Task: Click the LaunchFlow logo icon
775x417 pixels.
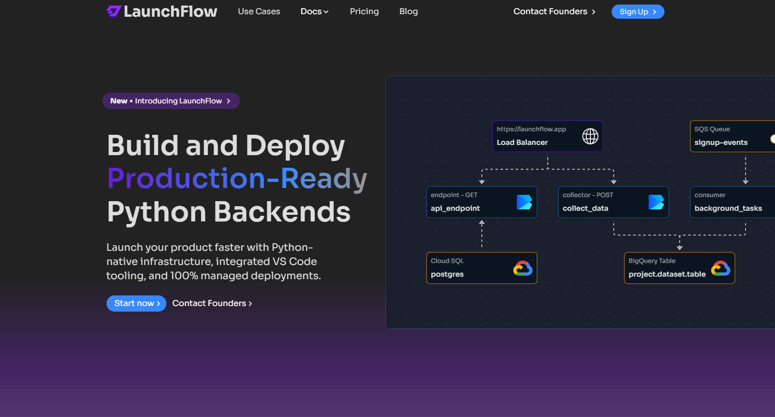Action: 113,11
